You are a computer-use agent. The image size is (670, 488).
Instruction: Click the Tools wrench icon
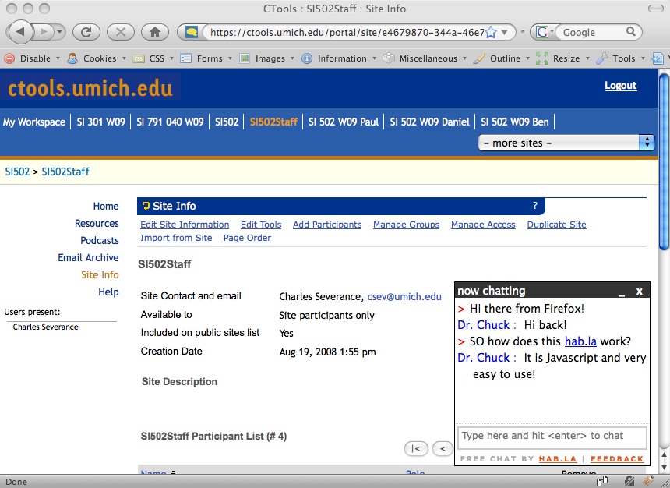602,58
